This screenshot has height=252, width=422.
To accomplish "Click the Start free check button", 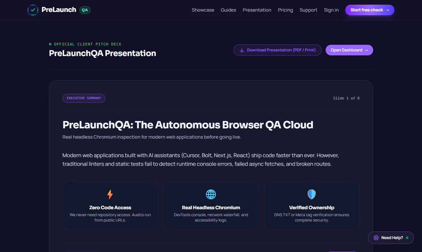I will coord(370,10).
